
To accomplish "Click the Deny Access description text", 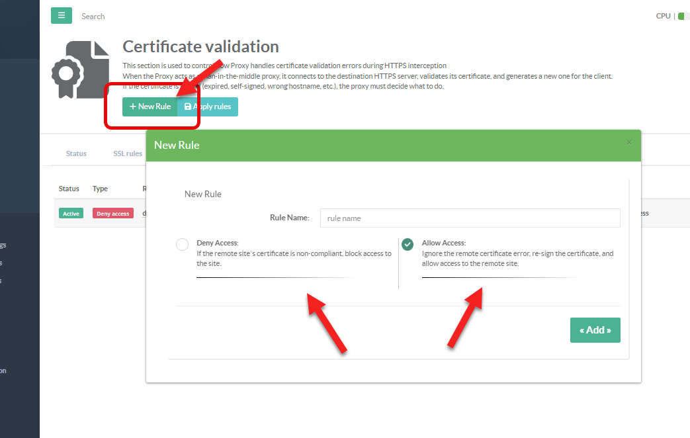I will click(x=294, y=258).
